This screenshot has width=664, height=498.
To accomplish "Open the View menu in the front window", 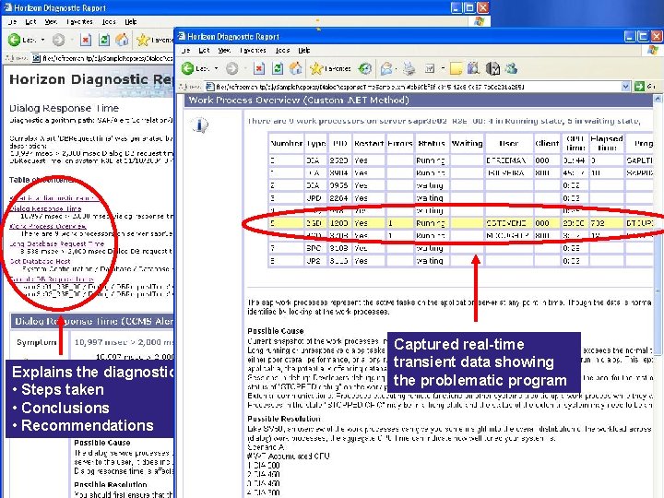I will pyautogui.click(x=224, y=50).
